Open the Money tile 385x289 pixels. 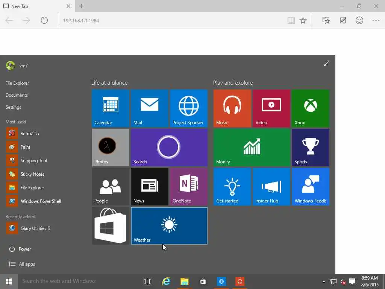tap(252, 148)
